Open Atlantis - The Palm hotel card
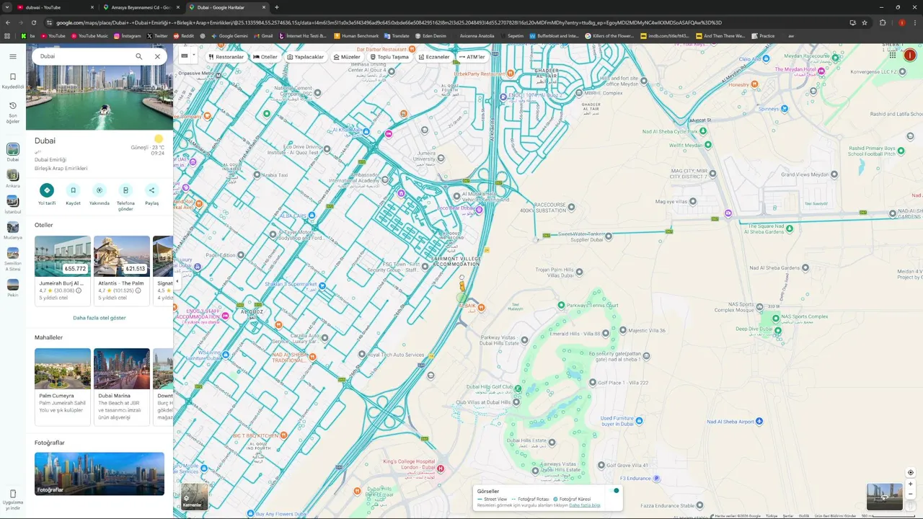Viewport: 923px width, 519px height. 122,270
